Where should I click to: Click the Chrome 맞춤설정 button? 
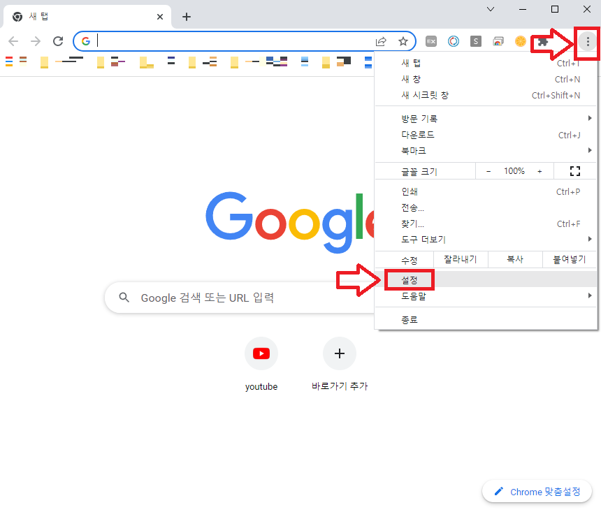click(537, 491)
